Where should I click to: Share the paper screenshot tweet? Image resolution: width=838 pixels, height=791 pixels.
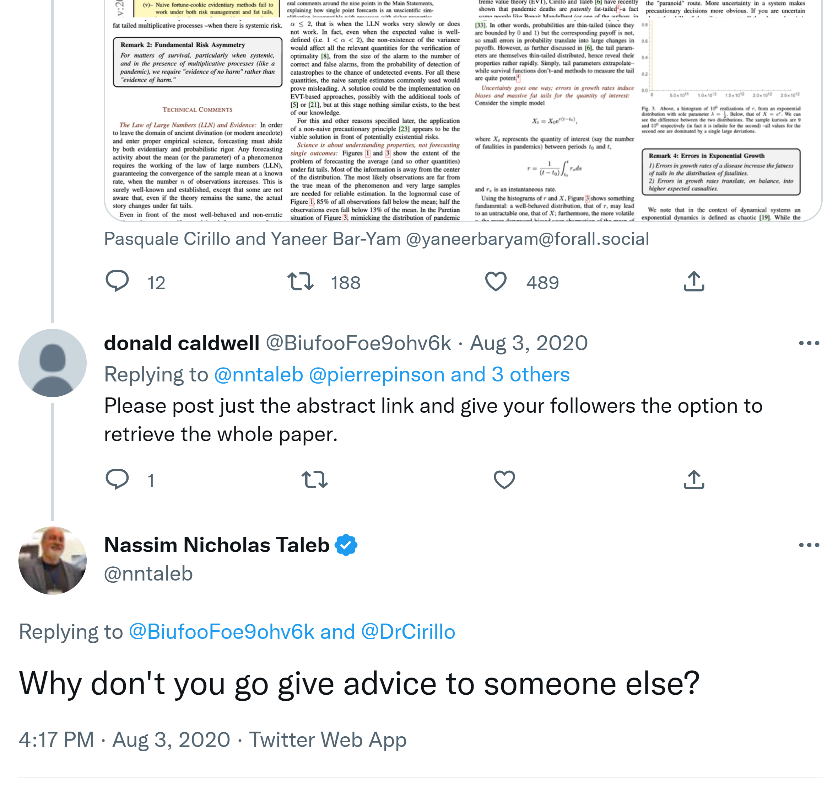(694, 282)
